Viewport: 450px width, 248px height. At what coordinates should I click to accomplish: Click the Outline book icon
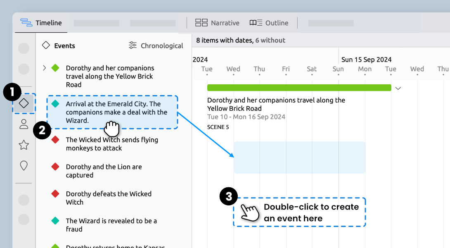[256, 23]
